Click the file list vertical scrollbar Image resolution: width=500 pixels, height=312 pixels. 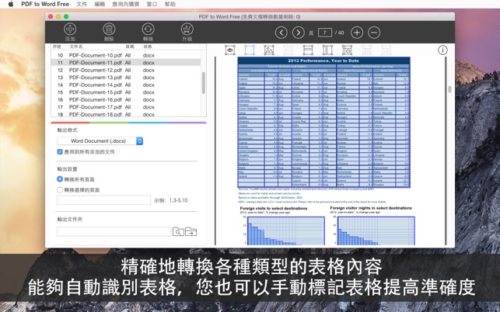pos(203,83)
